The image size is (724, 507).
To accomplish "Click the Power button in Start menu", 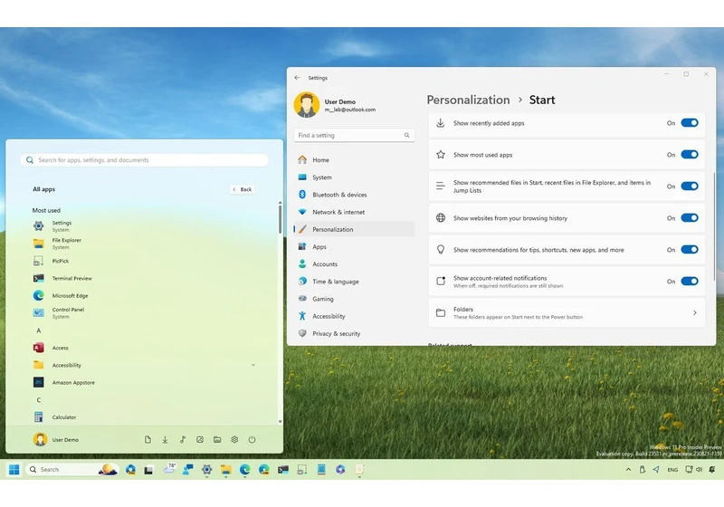I will point(252,440).
